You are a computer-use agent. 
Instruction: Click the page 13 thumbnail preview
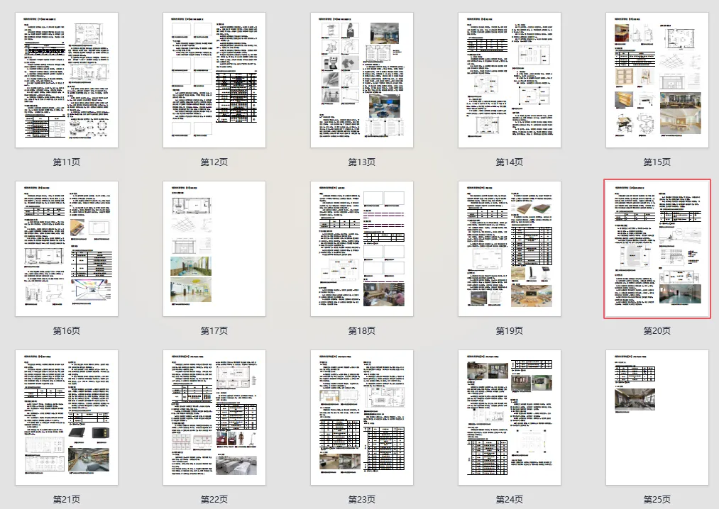361,80
